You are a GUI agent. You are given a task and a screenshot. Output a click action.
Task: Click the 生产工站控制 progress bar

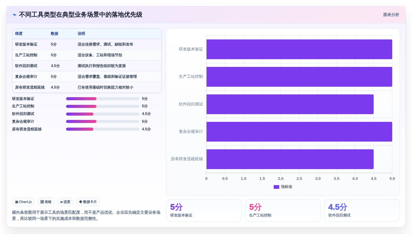pyautogui.click(x=103, y=106)
